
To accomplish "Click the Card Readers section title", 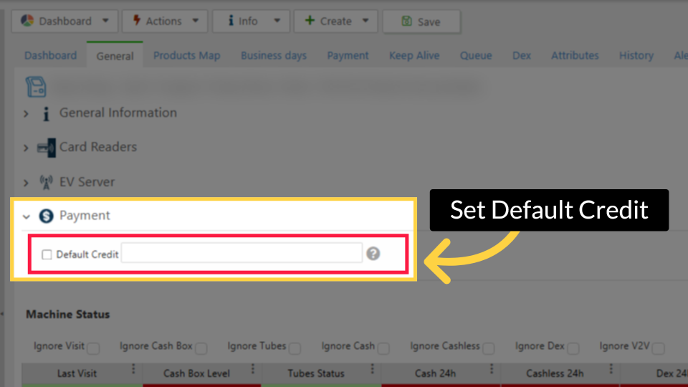I will 98,147.
